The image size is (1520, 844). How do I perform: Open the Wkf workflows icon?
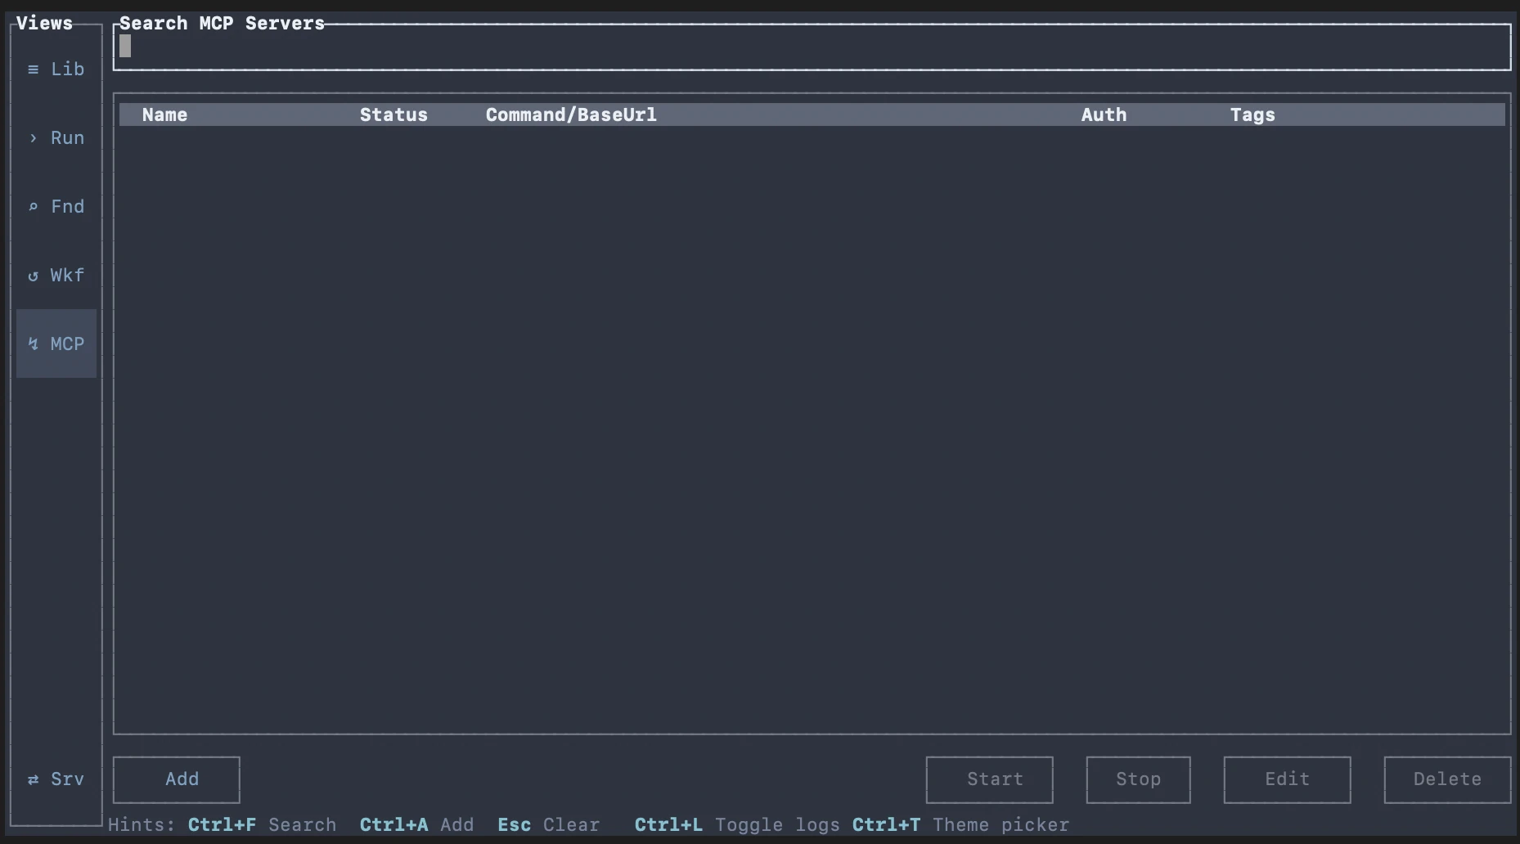tap(33, 276)
